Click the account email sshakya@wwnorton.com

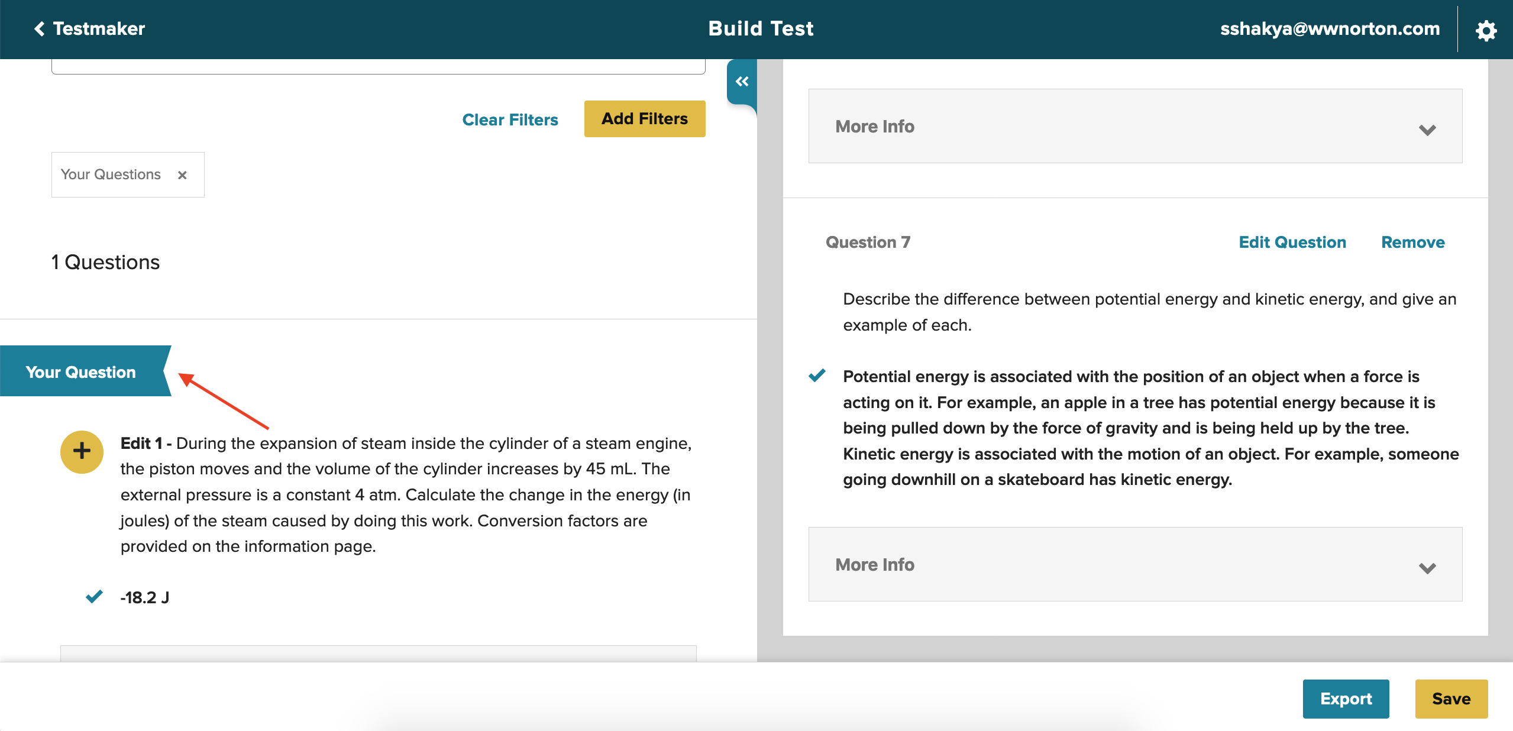click(1330, 28)
